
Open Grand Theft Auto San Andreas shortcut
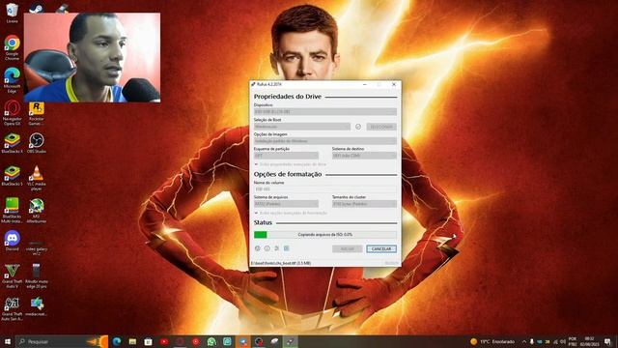pyautogui.click(x=12, y=309)
